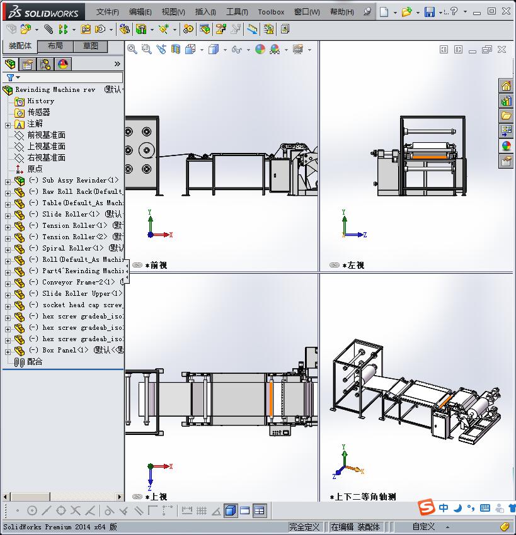The image size is (516, 535).
Task: Open the Design Library task pane
Action: pos(506,101)
